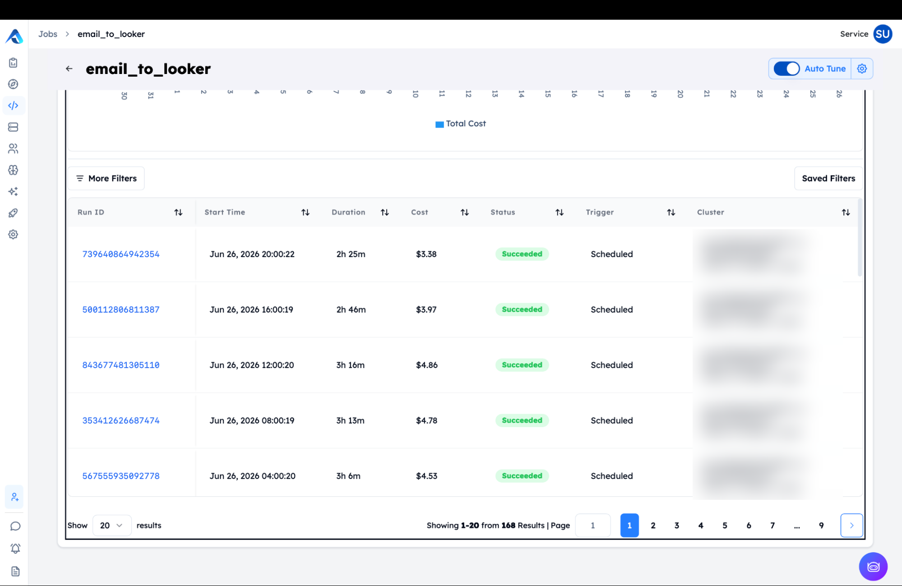Screen dimensions: 902x586
Task: Click the 2h 25m duration cell
Action: [351, 254]
